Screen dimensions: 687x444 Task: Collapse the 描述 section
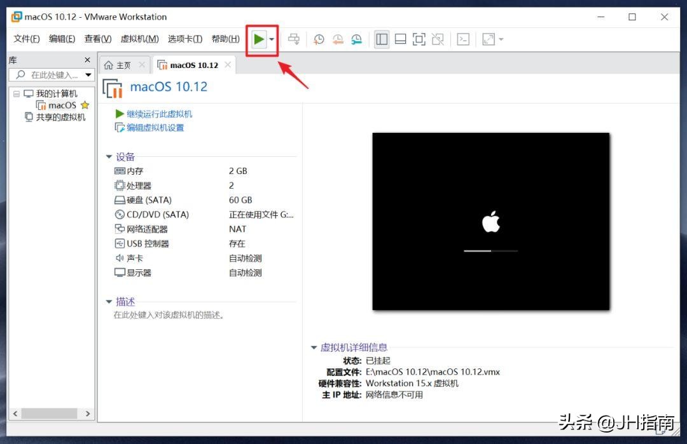[x=109, y=301]
